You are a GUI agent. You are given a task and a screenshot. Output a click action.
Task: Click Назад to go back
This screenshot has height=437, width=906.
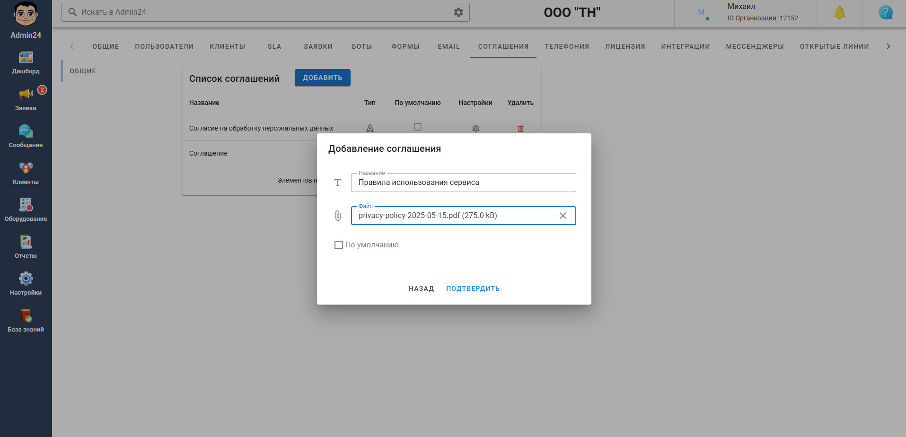[421, 288]
